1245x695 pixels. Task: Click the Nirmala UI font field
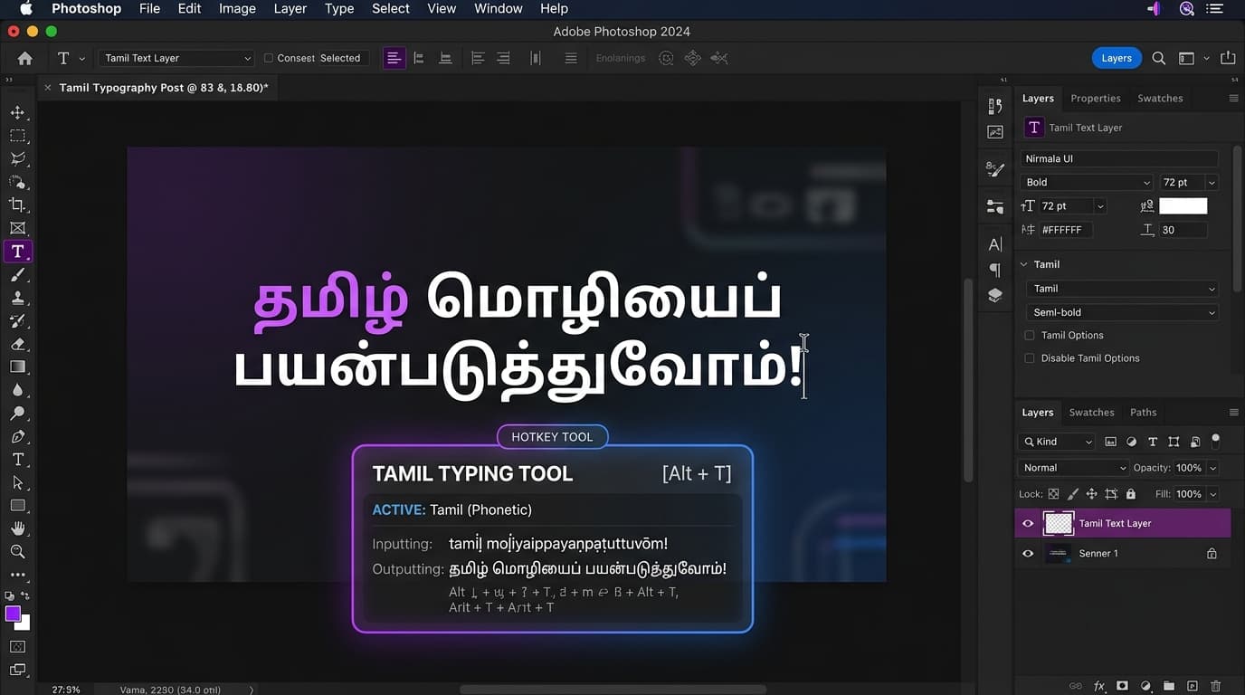(x=1119, y=158)
